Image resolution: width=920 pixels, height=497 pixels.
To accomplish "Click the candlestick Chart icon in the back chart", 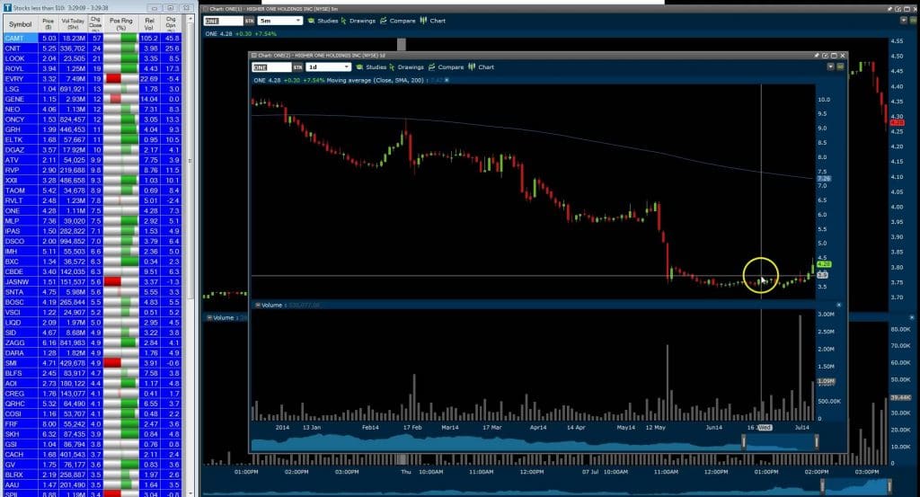I will (x=424, y=21).
